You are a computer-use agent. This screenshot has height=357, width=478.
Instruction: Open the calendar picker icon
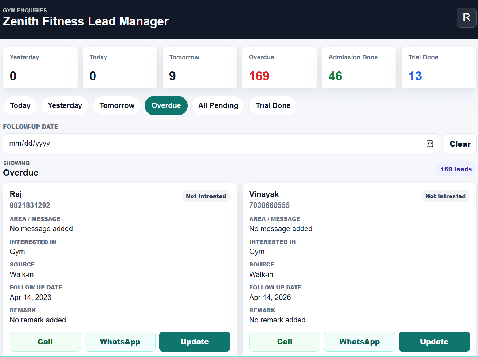[x=430, y=144]
